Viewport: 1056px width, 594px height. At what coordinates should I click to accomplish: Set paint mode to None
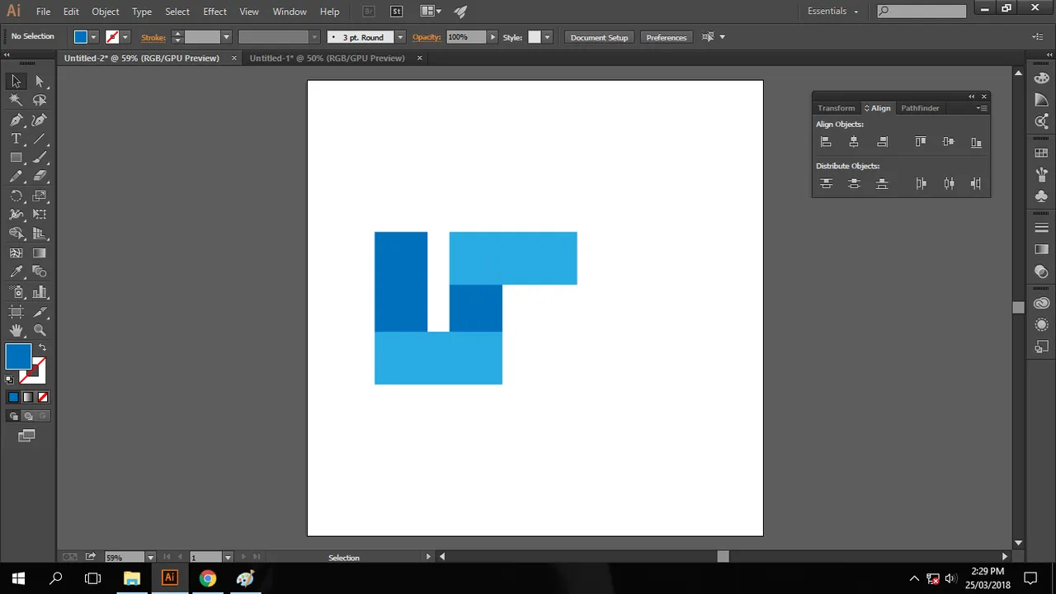(41, 398)
